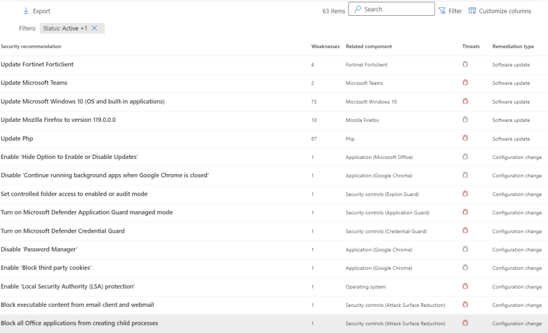Click threat icon for LSA protection row
This screenshot has width=548, height=333.
coord(465,286)
